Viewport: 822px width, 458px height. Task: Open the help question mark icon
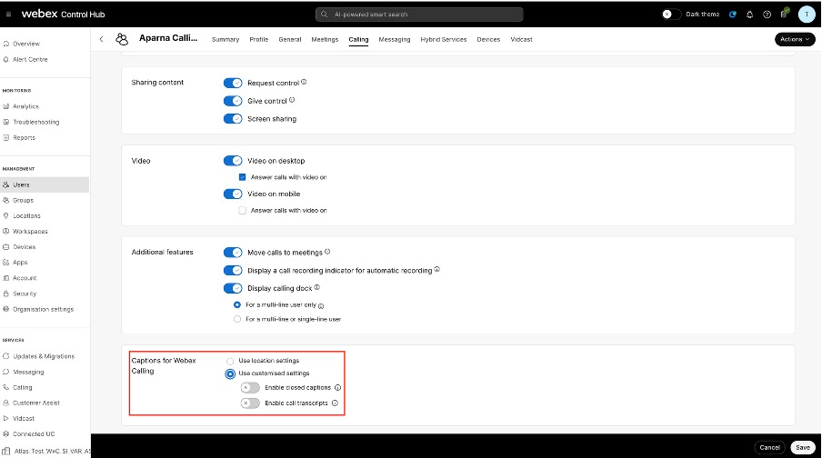tap(767, 15)
